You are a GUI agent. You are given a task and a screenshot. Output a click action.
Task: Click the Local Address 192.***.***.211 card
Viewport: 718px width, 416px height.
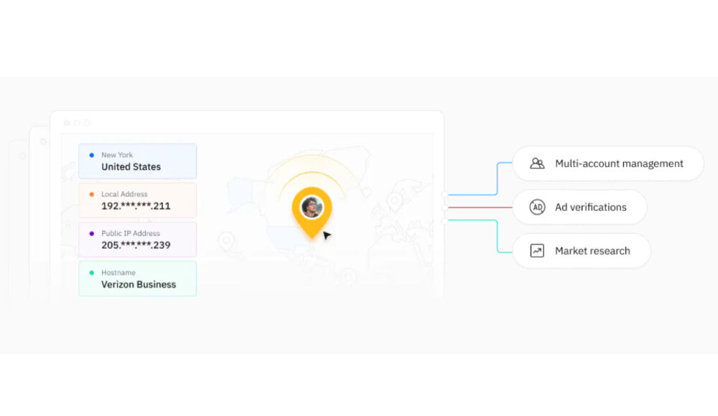(137, 201)
